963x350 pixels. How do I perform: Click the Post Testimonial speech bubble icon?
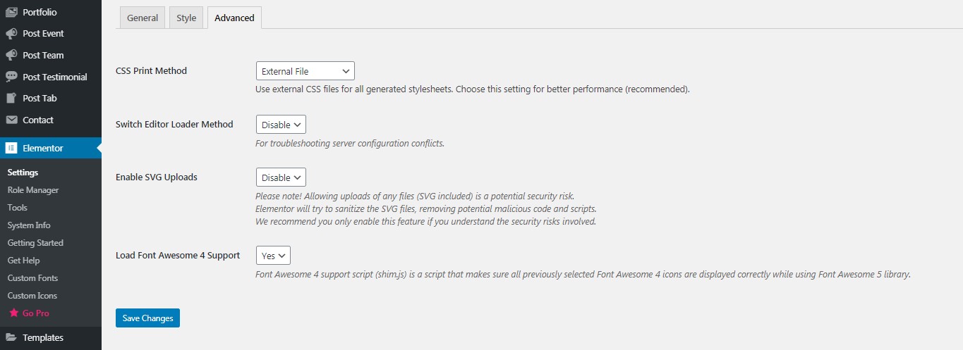[x=11, y=77]
